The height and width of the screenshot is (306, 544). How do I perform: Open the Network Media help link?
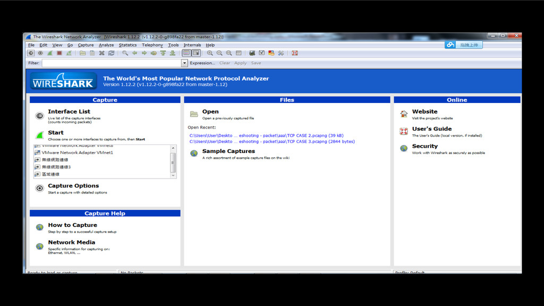72,242
